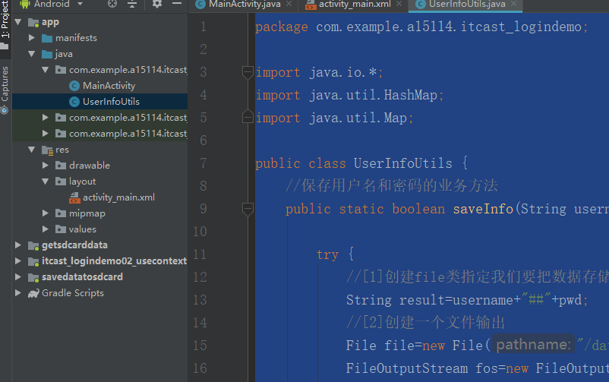The width and height of the screenshot is (609, 382).
Task: Click the try keyword on line 11
Action: click(327, 255)
